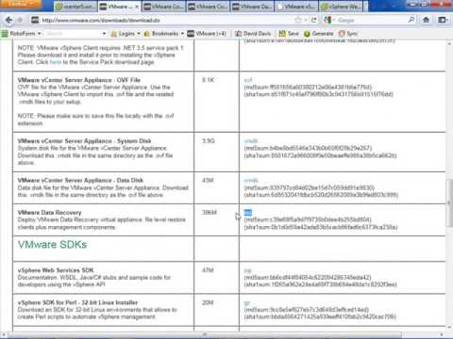Click into the Google search box

click(x=371, y=20)
